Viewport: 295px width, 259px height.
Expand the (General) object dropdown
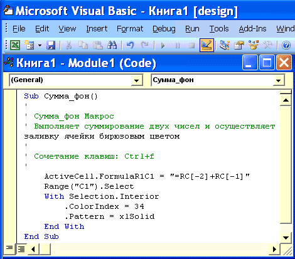click(x=136, y=80)
